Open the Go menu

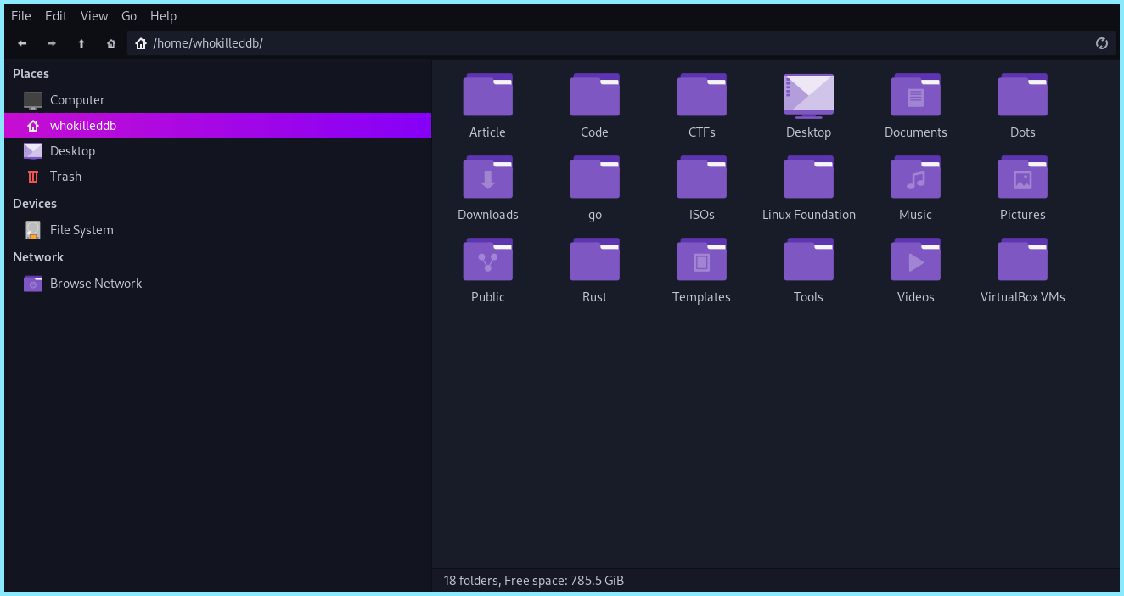[129, 15]
